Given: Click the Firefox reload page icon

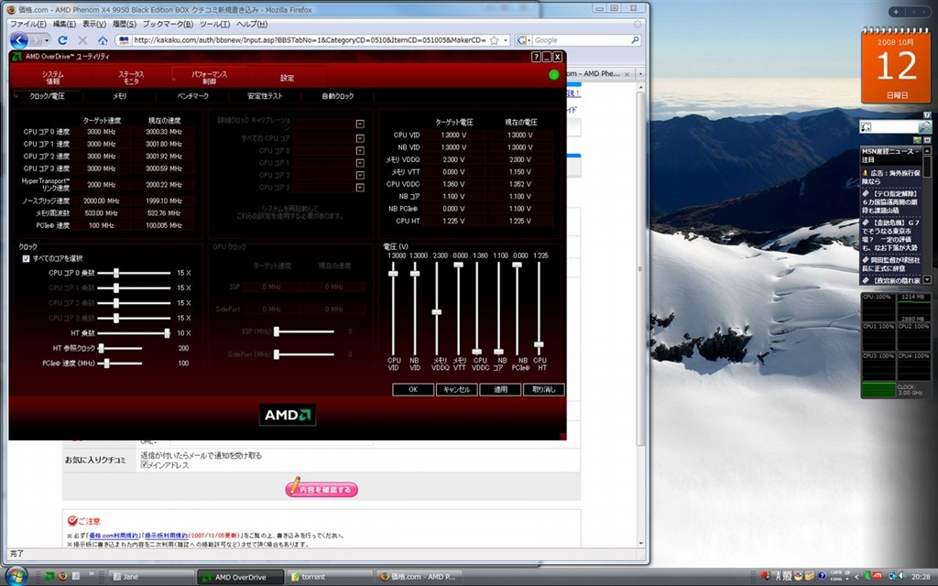Looking at the screenshot, I should tap(62, 40).
